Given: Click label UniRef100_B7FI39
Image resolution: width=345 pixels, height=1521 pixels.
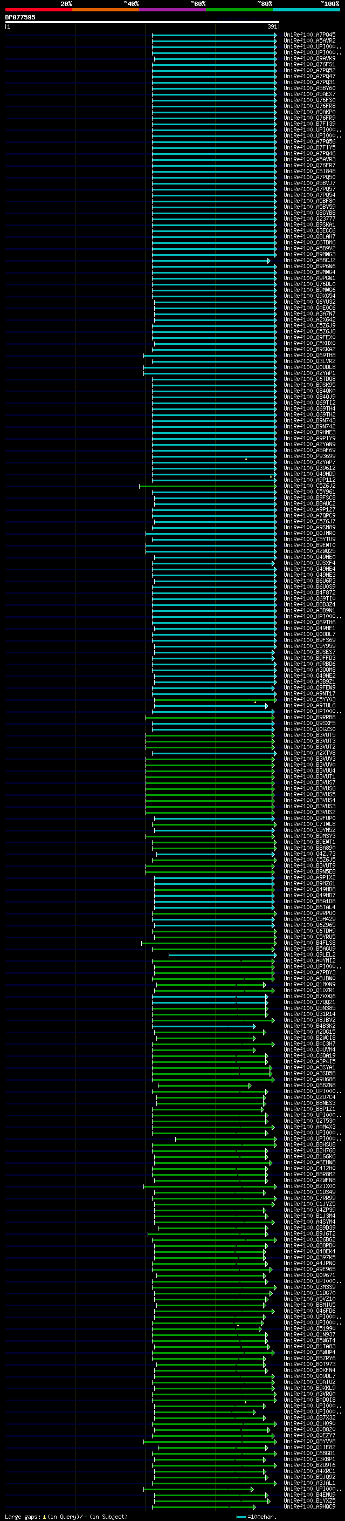Looking at the screenshot, I should tap(309, 124).
